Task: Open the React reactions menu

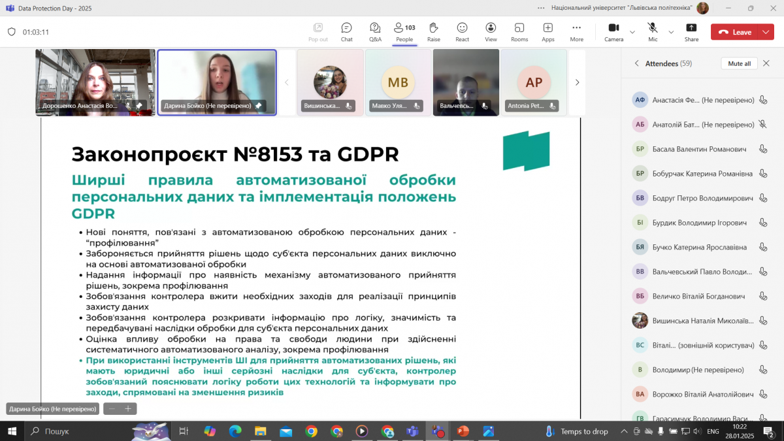Action: click(x=462, y=31)
